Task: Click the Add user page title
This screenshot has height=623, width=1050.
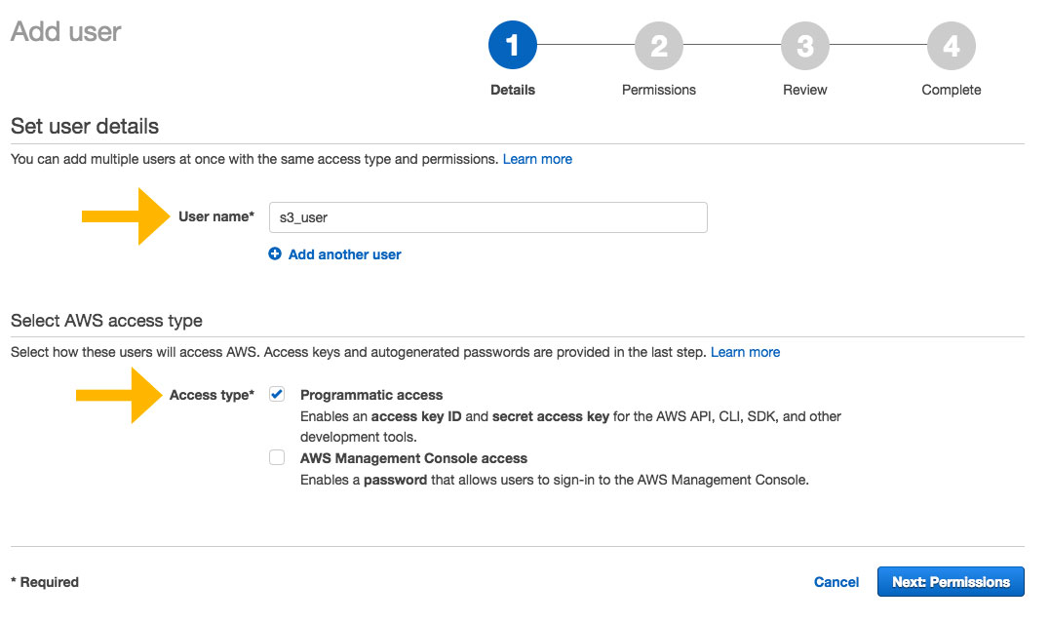Action: pos(65,31)
